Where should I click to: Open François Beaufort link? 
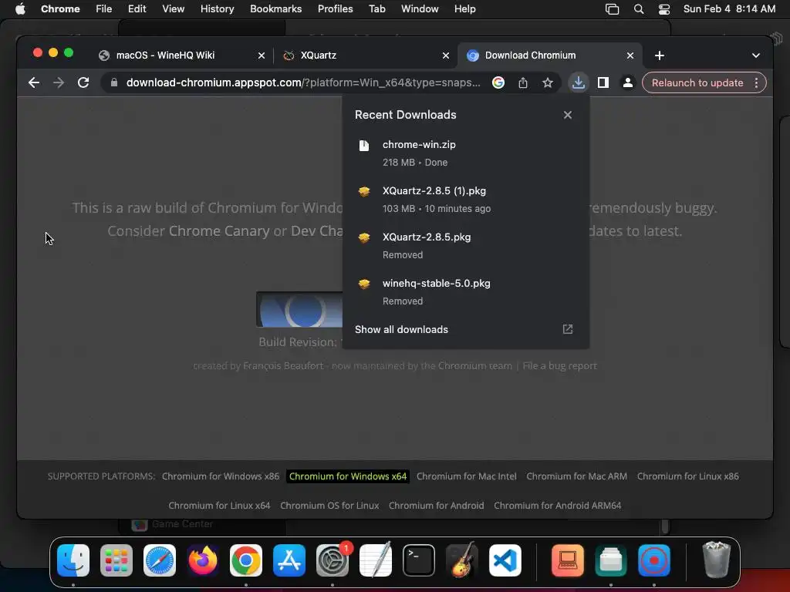click(x=283, y=365)
